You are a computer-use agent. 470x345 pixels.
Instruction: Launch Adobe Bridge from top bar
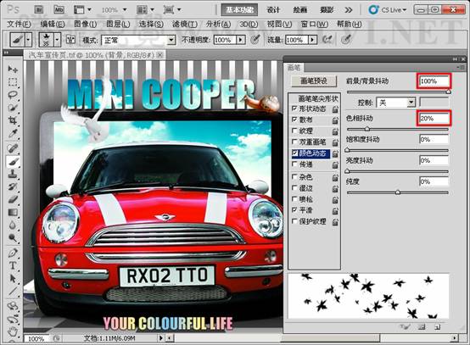click(39, 9)
